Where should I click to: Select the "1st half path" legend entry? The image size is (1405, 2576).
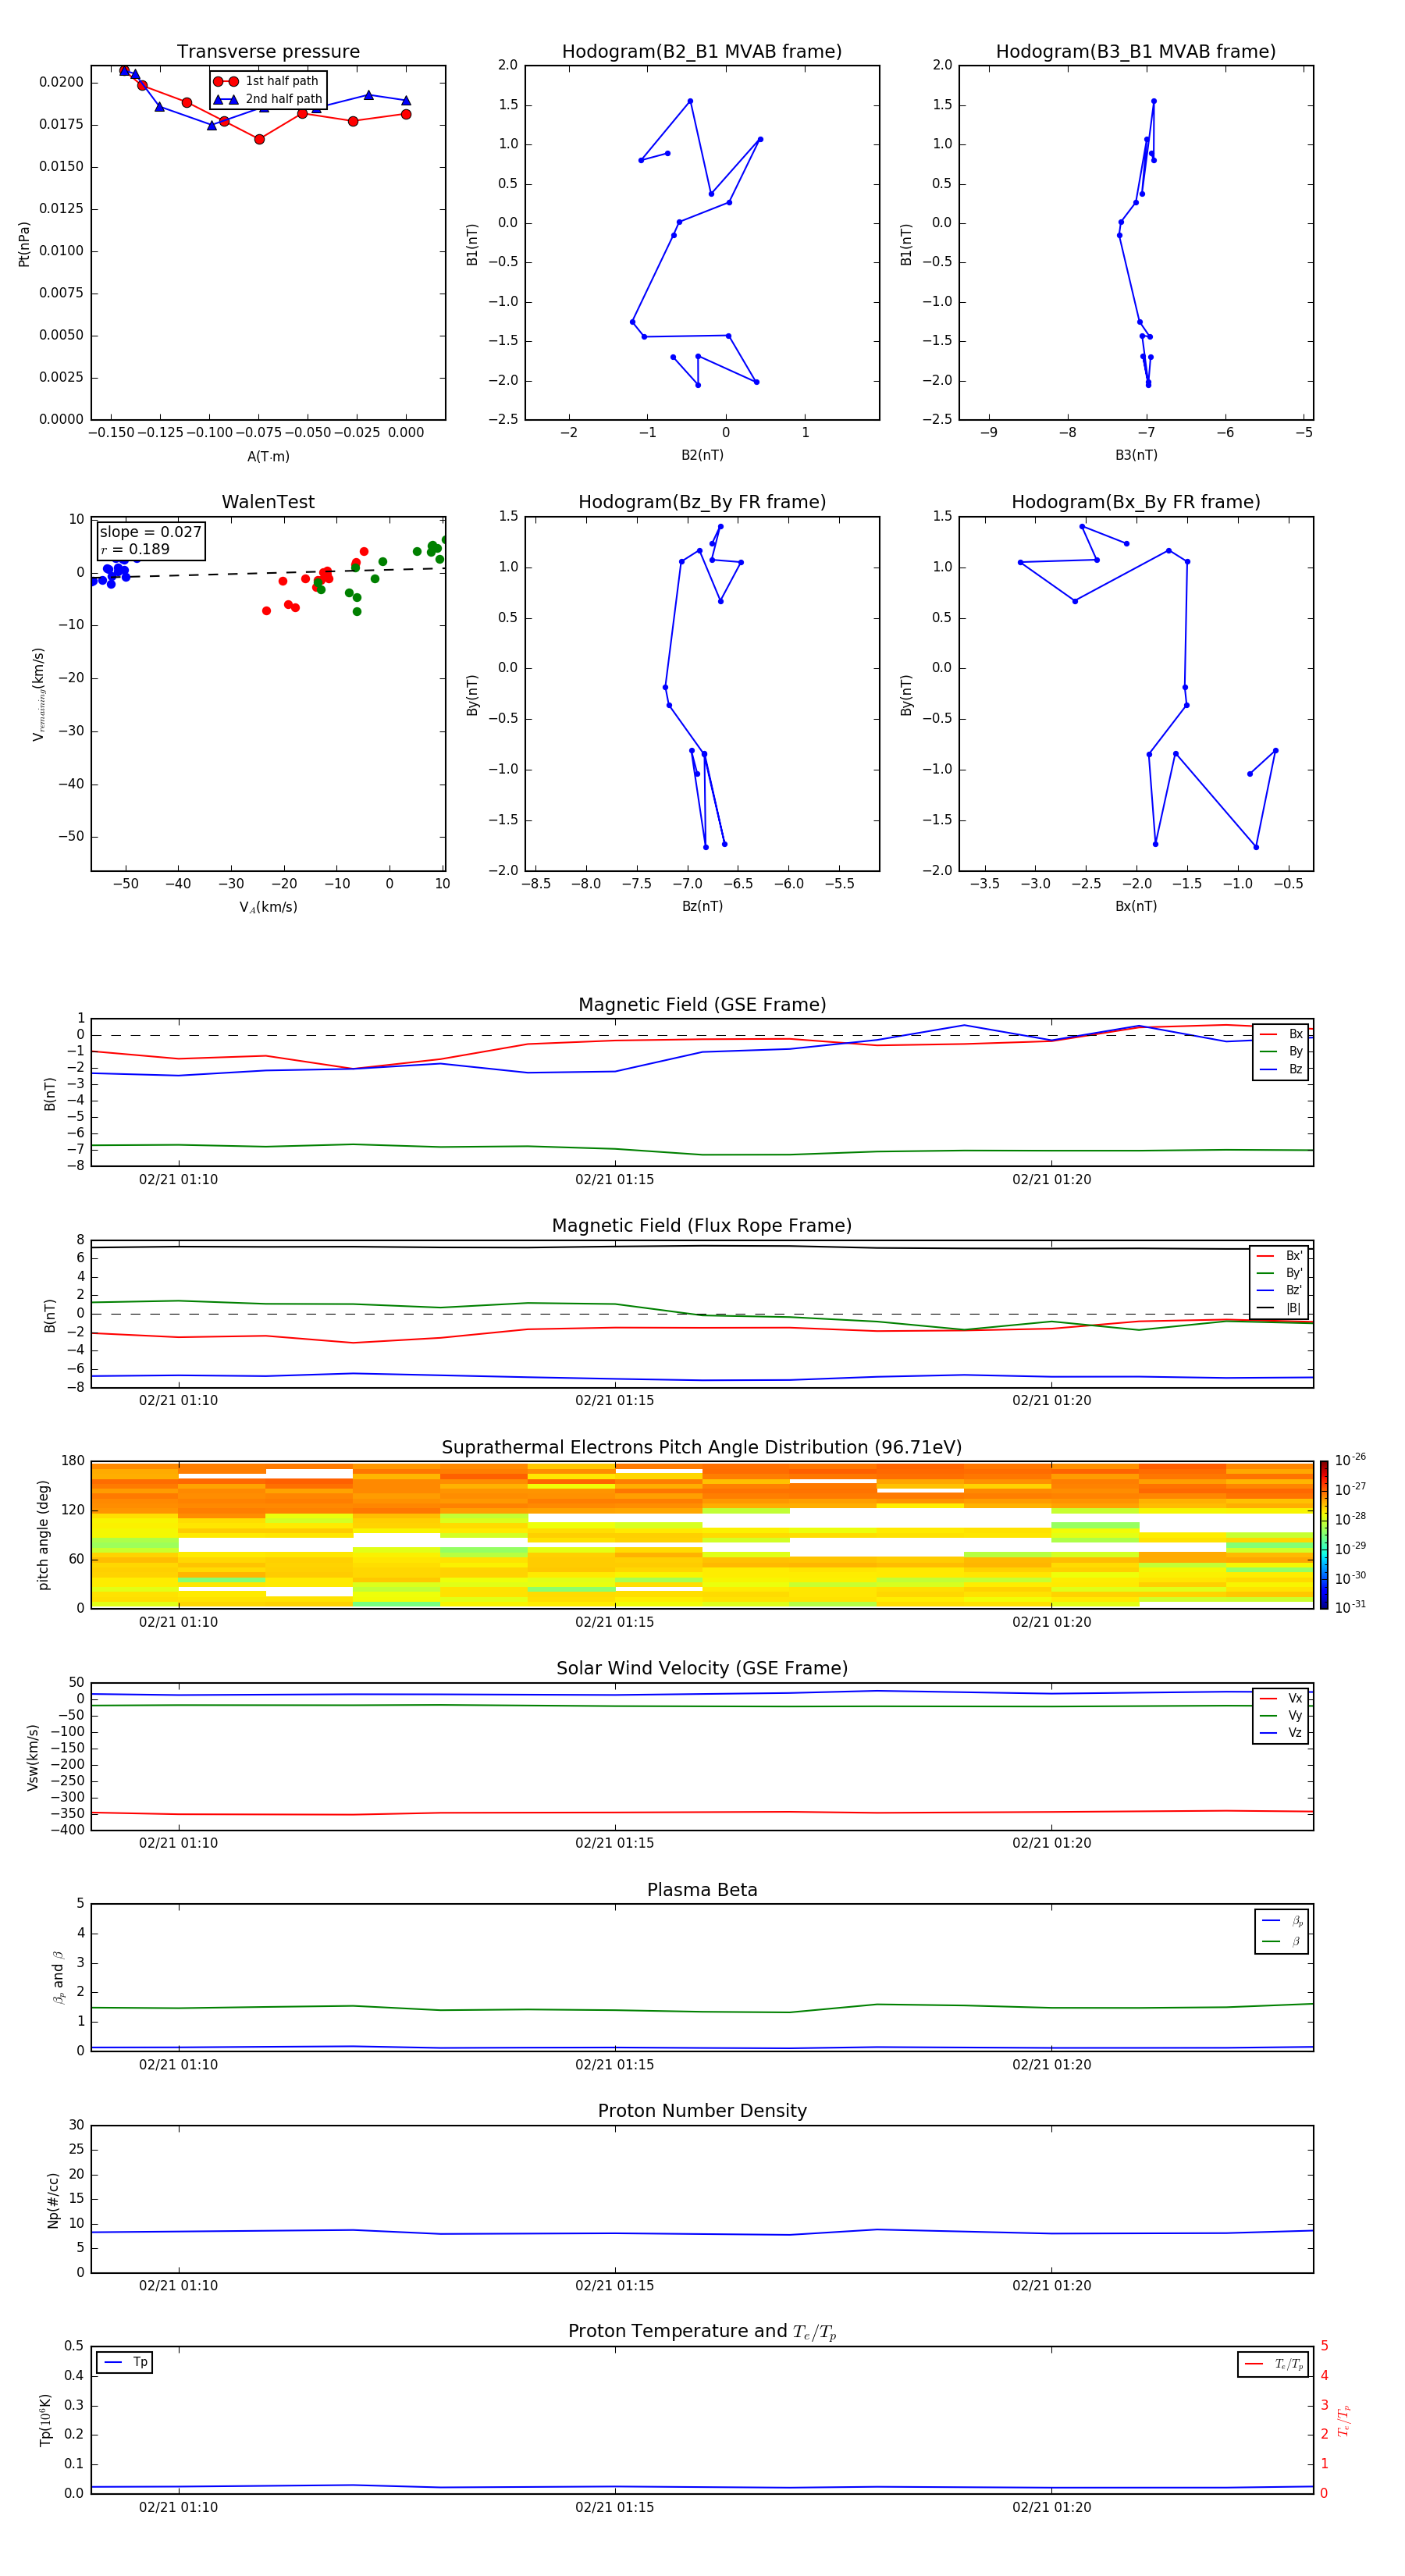267,81
